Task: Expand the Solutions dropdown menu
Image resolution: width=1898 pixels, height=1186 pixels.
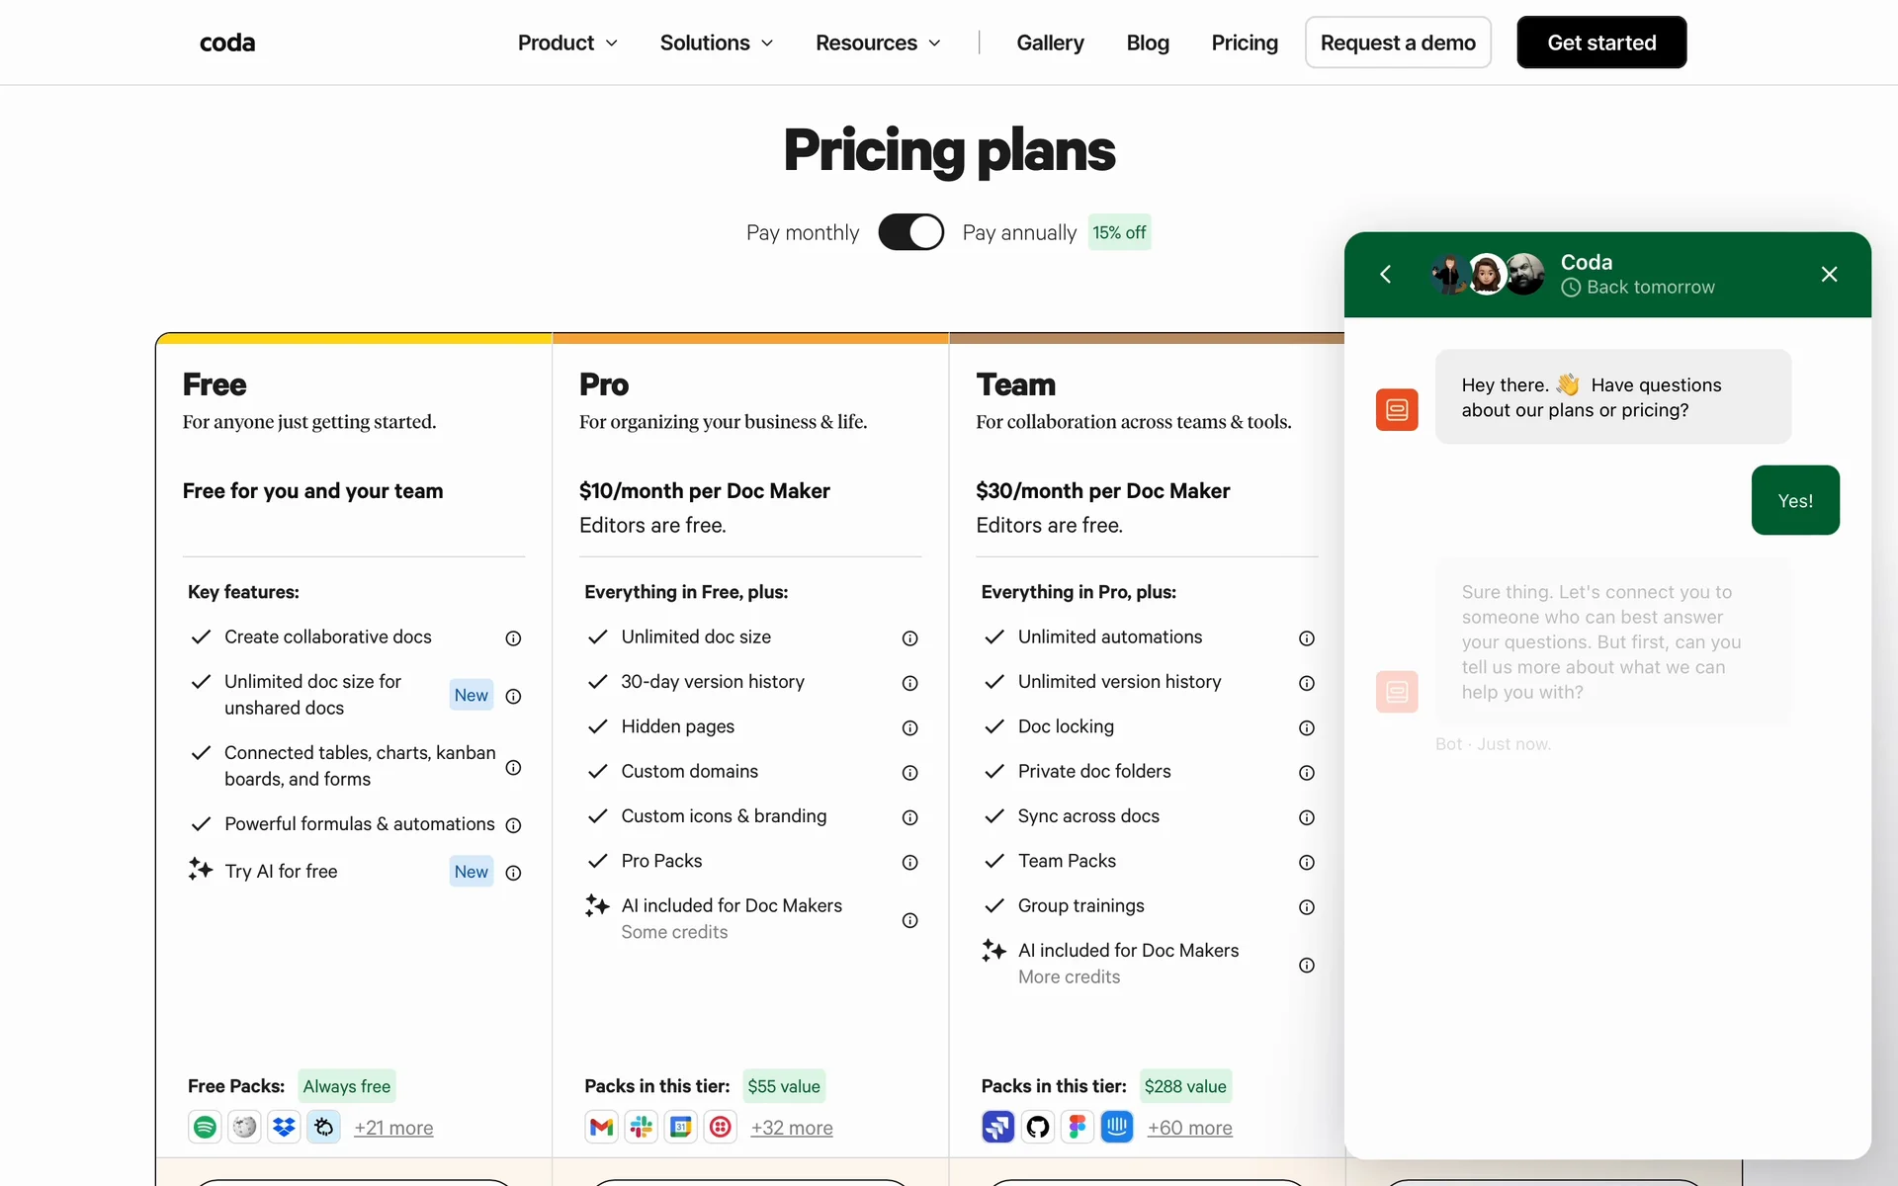Action: (x=716, y=42)
